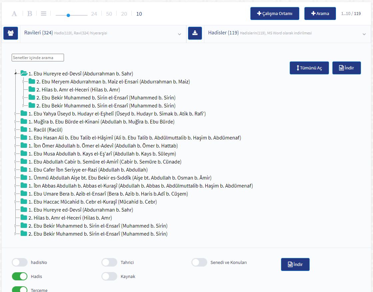Expand Ümmü Abdullah Aişe tree node
This screenshot has width=373, height=292.
pos(15,178)
